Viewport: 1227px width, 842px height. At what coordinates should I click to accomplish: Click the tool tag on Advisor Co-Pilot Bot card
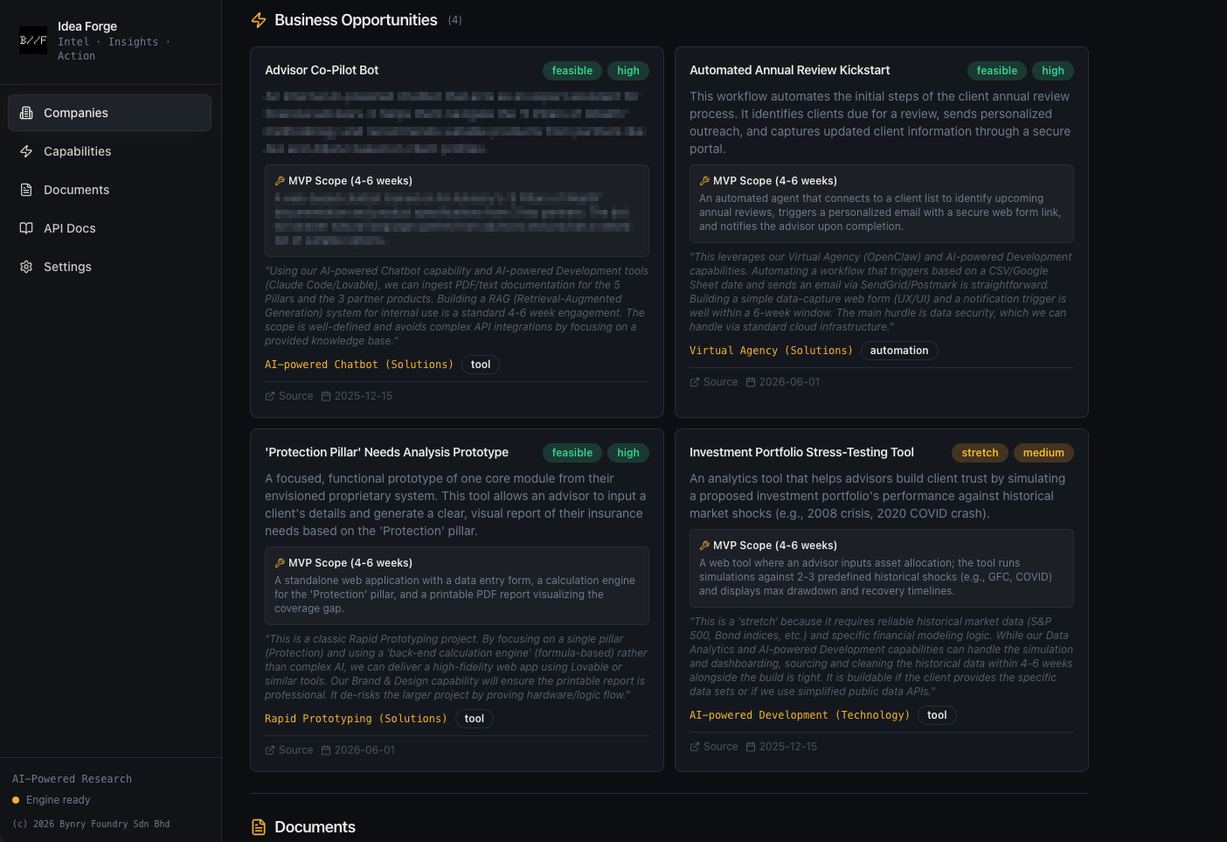481,365
